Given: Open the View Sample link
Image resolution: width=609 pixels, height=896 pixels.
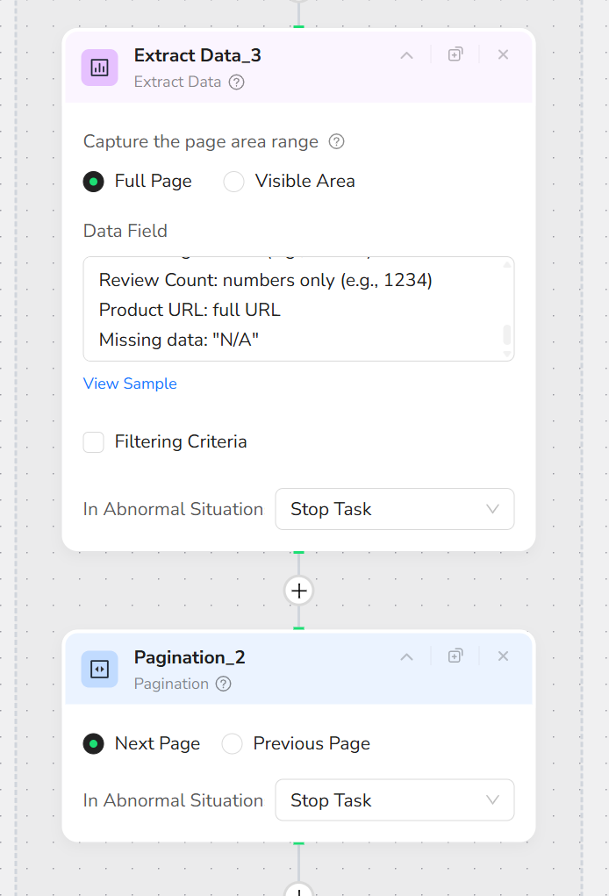Looking at the screenshot, I should tap(130, 383).
